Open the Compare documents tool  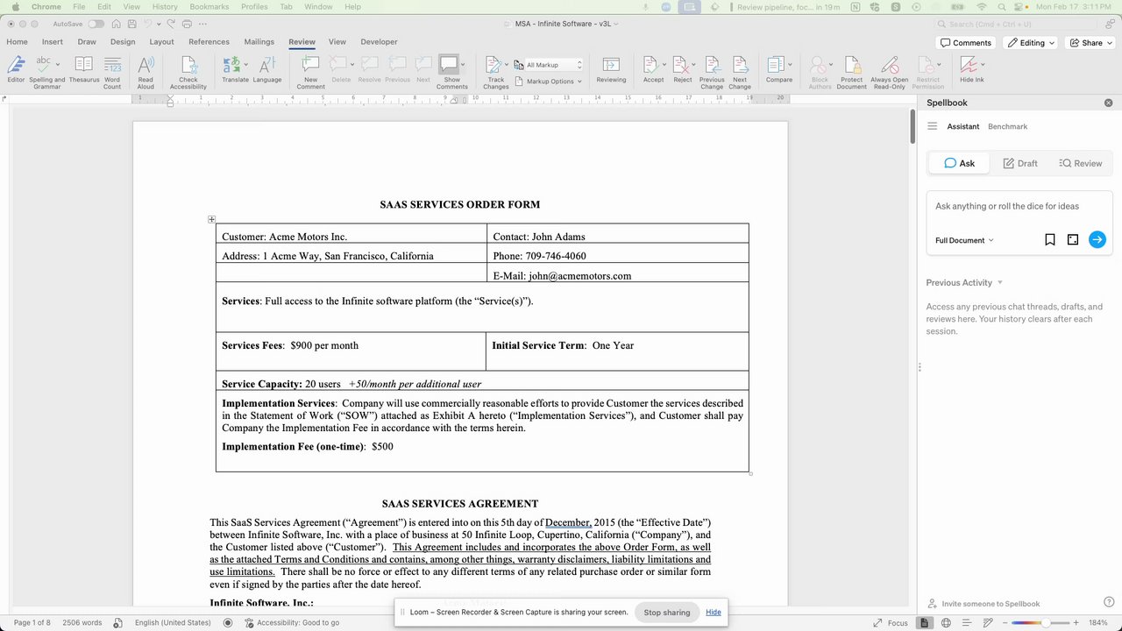click(x=777, y=71)
